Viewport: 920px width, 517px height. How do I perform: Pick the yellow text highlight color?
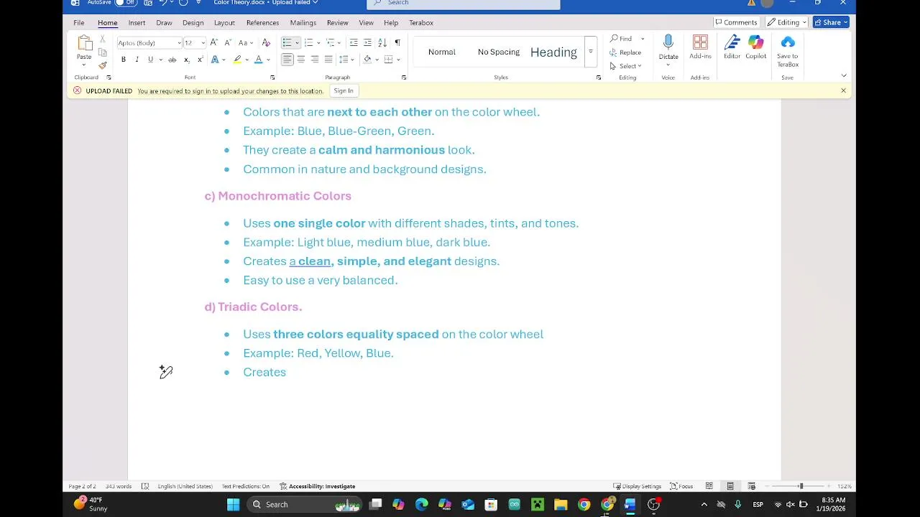(236, 60)
